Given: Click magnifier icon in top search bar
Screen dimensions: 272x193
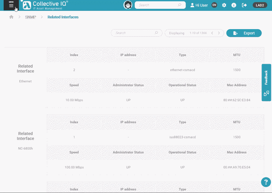Looking at the screenshot, I should (x=180, y=5).
